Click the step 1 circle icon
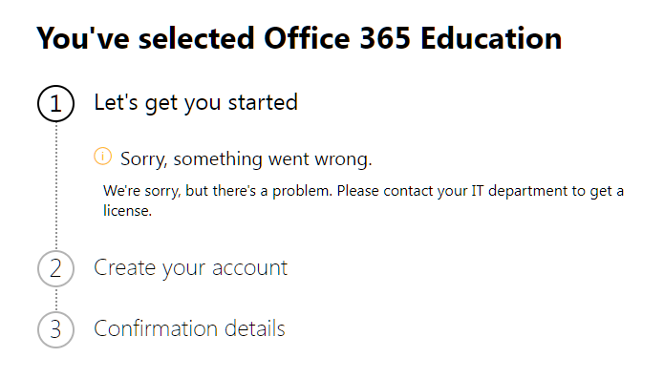 56,104
